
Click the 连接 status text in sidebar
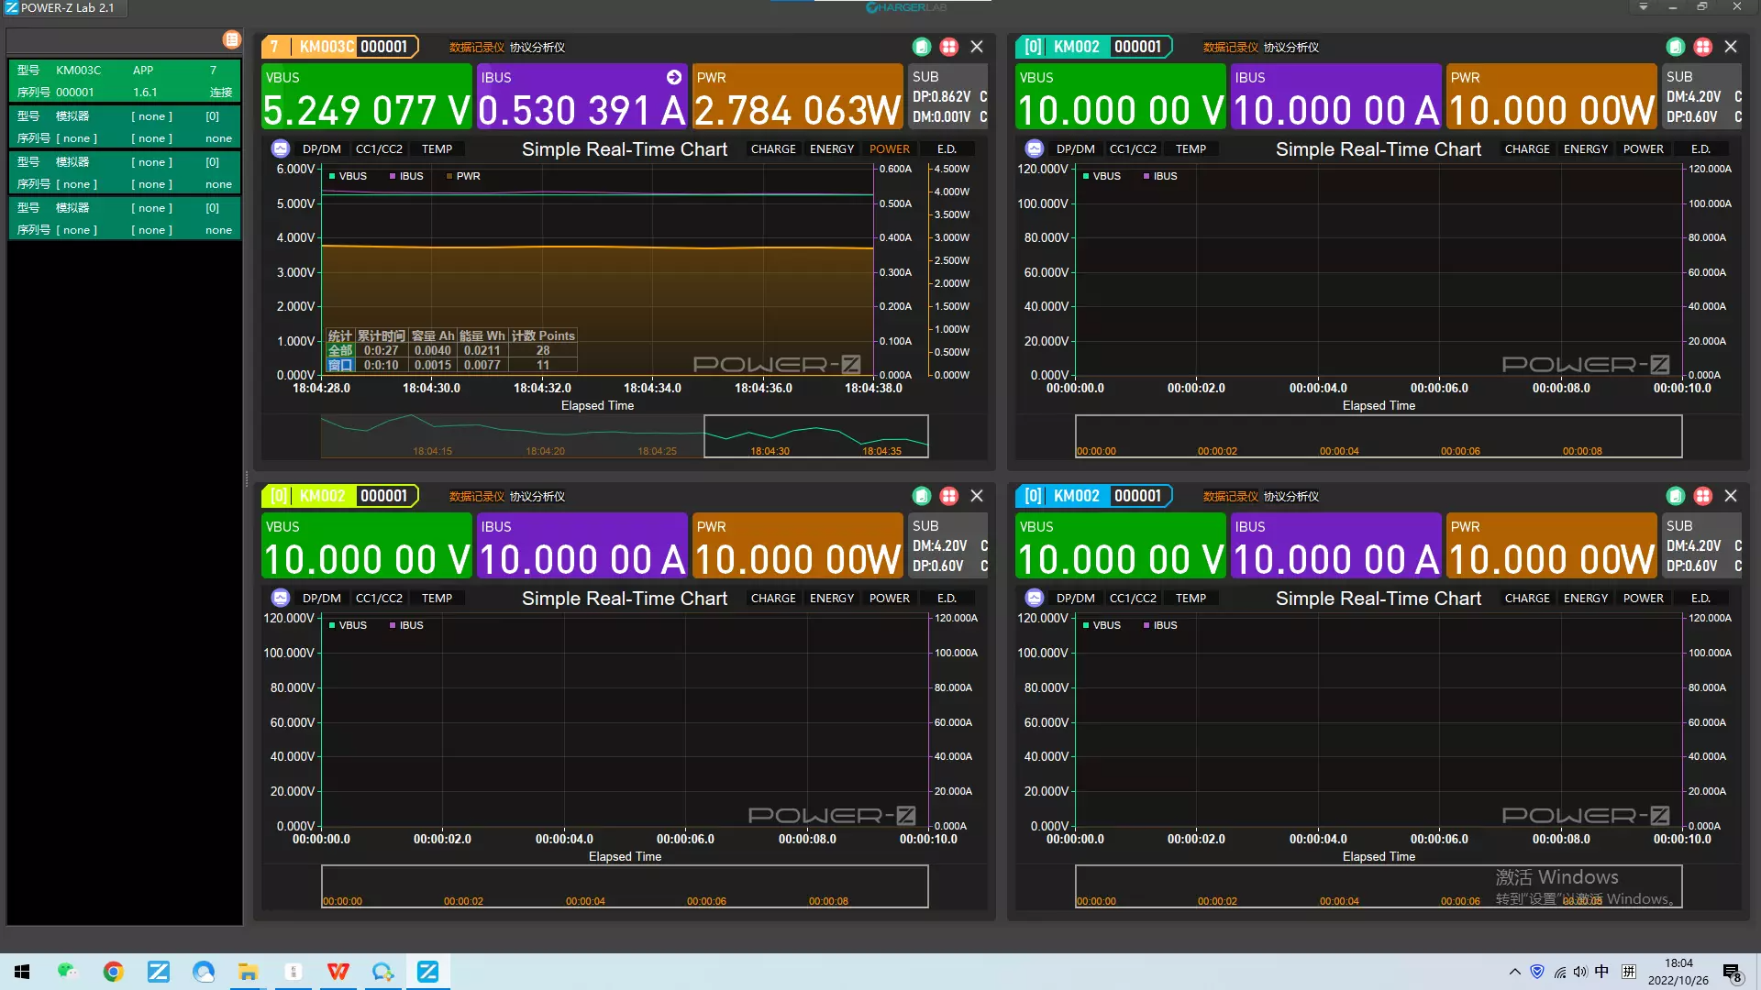click(x=220, y=93)
